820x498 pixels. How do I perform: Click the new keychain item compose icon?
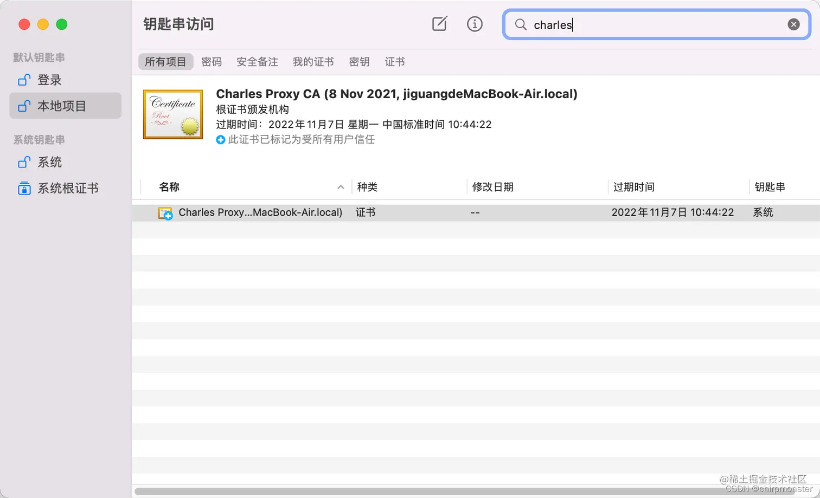click(x=439, y=24)
